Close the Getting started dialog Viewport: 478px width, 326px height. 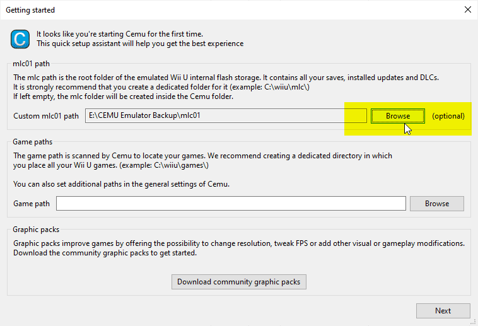[x=467, y=10]
